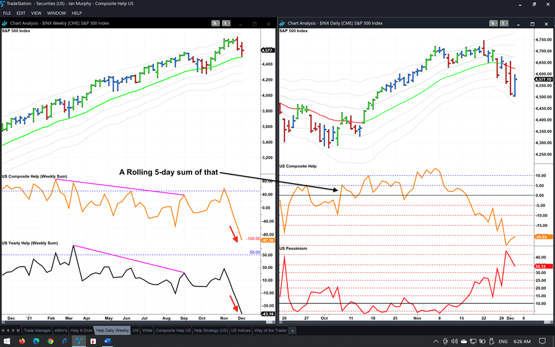555x347 pixels.
Task: Launch Firefox from the taskbar
Action: click(x=22, y=341)
